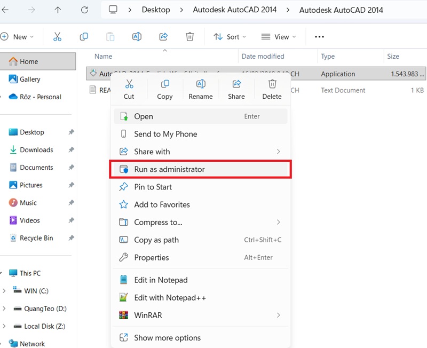Cut the selected file using context menu icon

129,84
